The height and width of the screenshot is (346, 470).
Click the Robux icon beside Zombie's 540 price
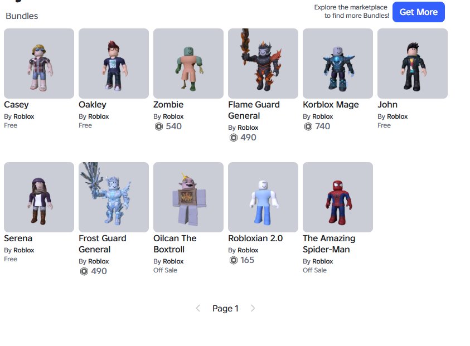pos(159,126)
